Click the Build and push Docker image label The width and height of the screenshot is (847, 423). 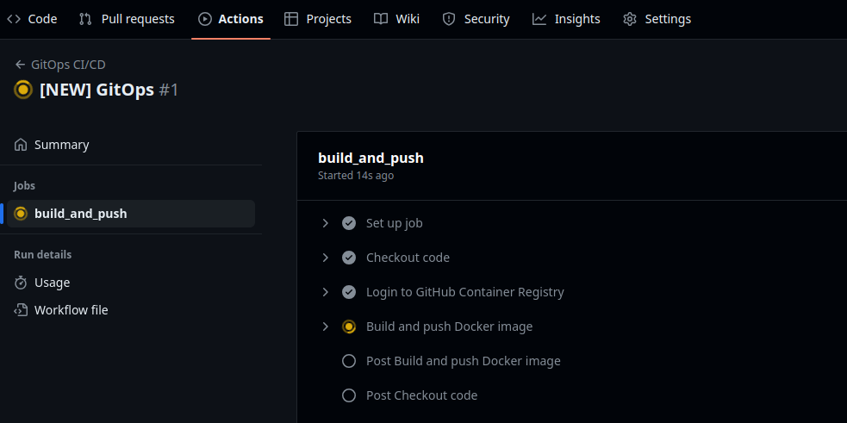tap(450, 327)
